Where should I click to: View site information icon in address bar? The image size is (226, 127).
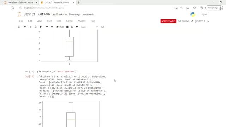[20, 8]
